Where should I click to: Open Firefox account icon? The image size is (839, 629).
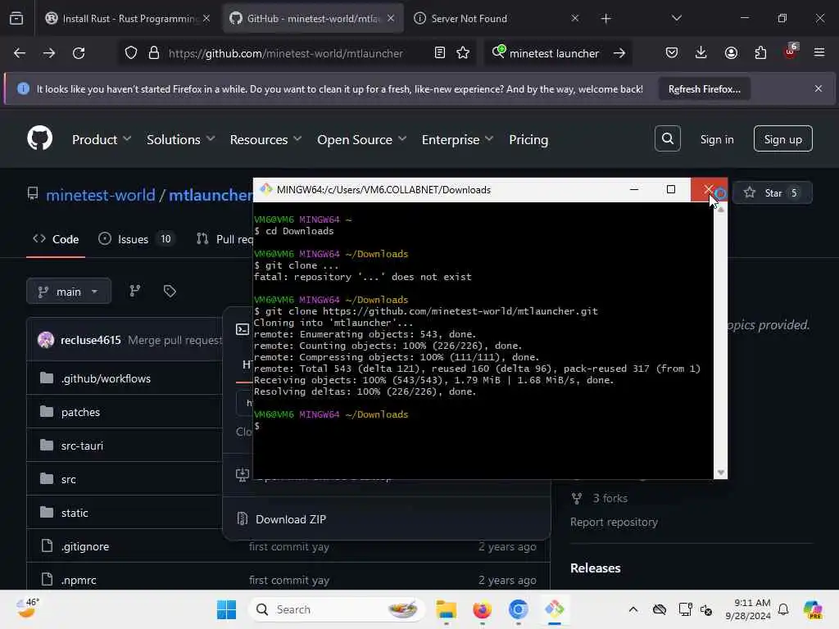(731, 53)
